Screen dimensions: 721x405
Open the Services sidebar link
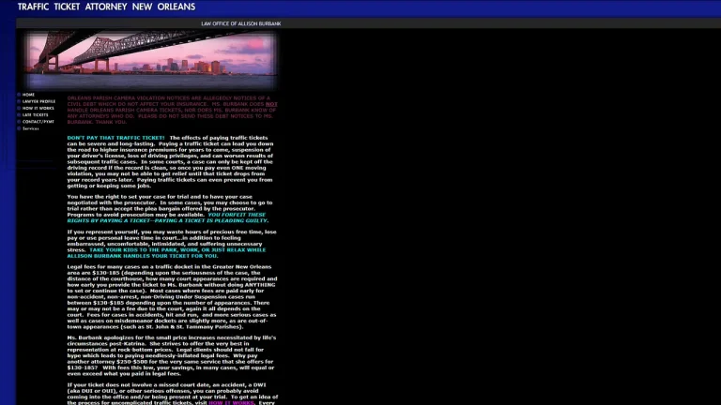pyautogui.click(x=30, y=128)
